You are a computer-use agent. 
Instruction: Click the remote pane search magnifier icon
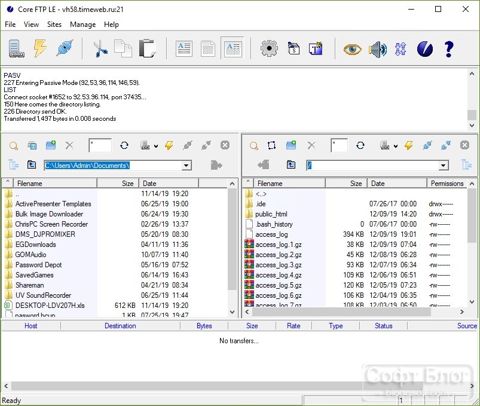tap(254, 145)
